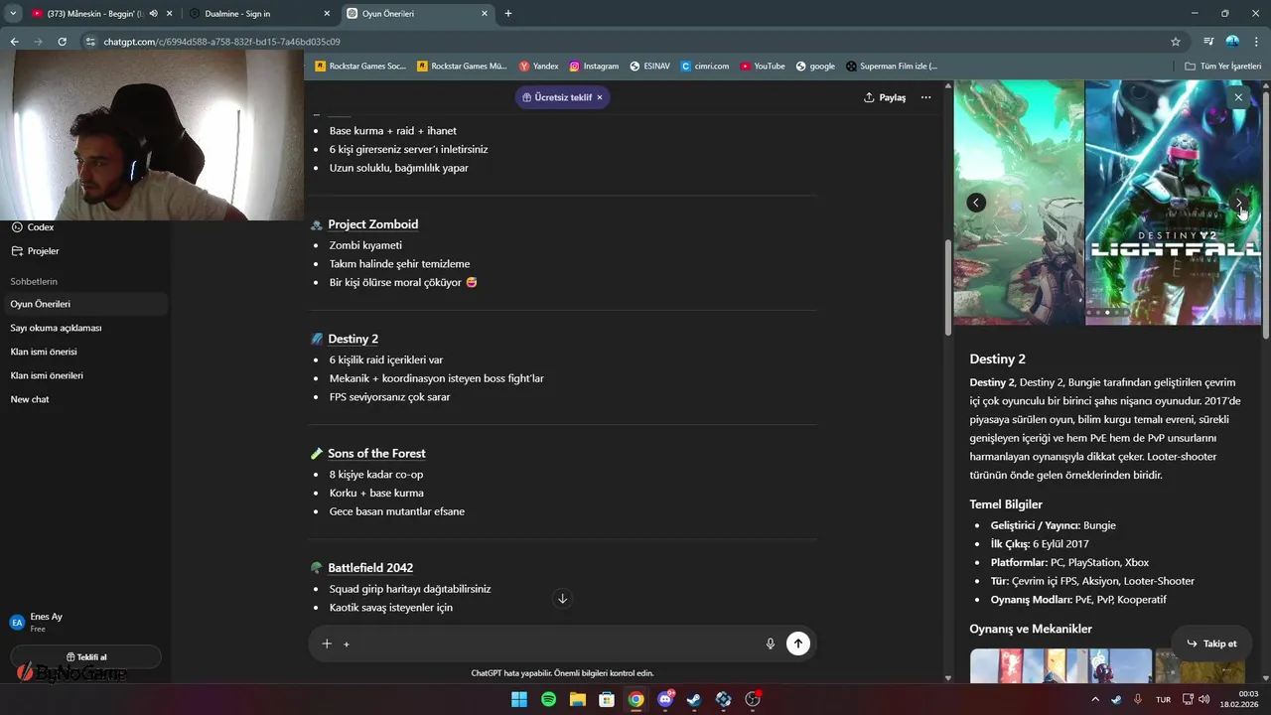Open the google bookmark
The image size is (1271, 715).
point(815,67)
